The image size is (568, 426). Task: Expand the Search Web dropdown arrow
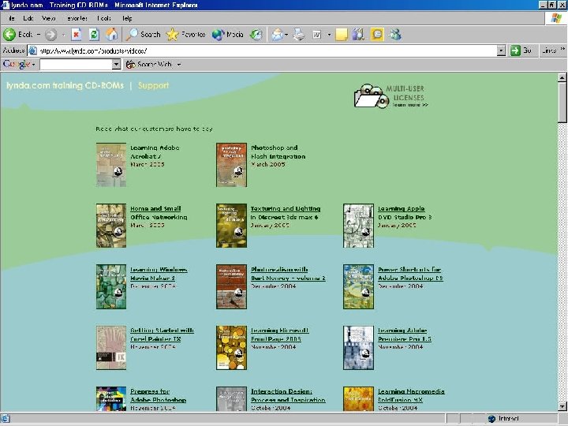click(179, 65)
